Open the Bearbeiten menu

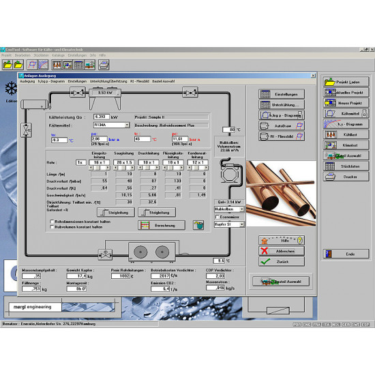22,55
